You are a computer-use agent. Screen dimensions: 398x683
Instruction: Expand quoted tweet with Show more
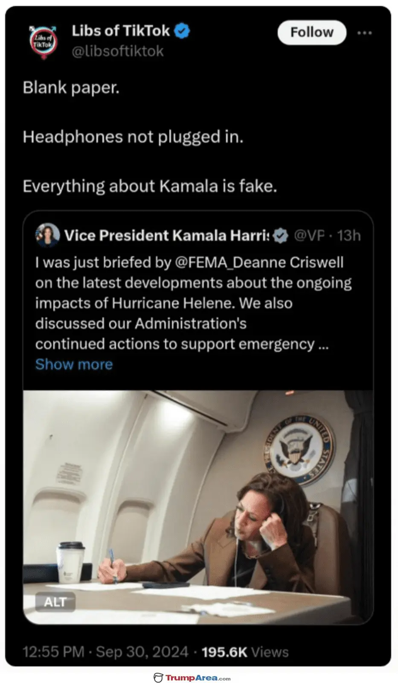pyautogui.click(x=74, y=364)
